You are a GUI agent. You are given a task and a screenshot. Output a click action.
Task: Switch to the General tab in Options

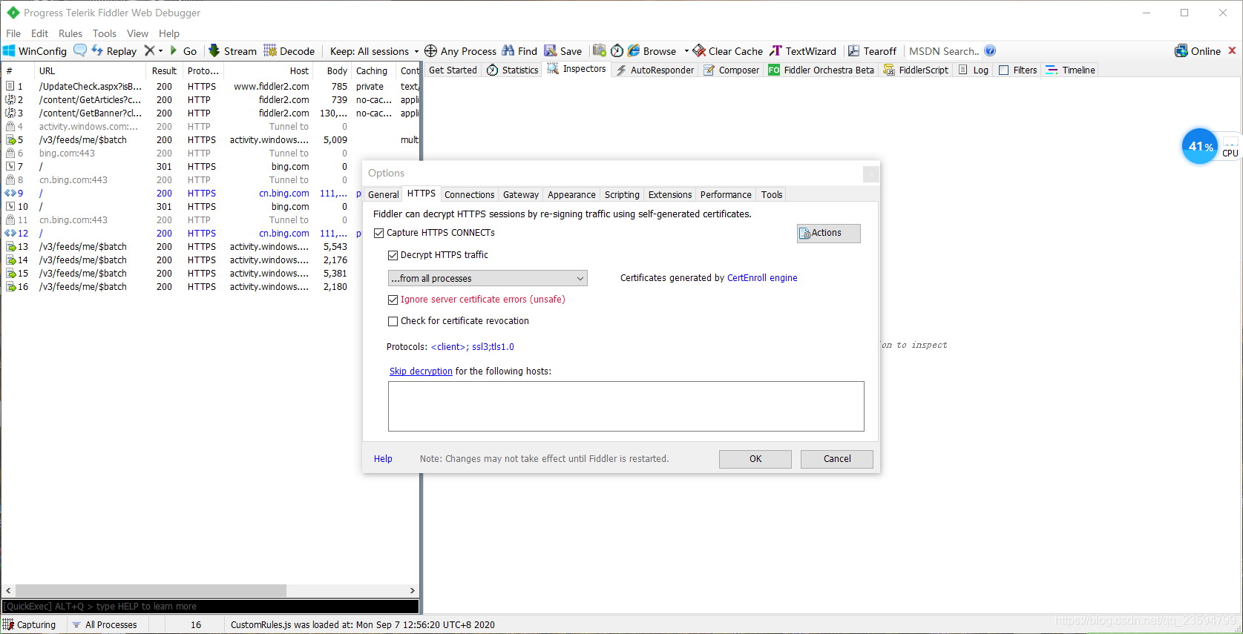[384, 194]
